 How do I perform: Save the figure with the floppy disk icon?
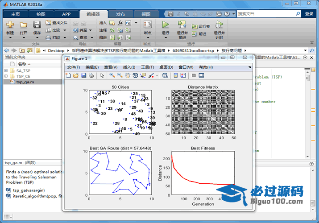(83, 75)
